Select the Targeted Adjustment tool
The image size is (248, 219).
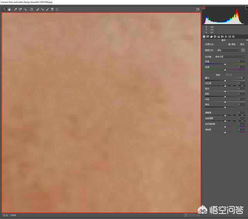pyautogui.click(x=25, y=9)
